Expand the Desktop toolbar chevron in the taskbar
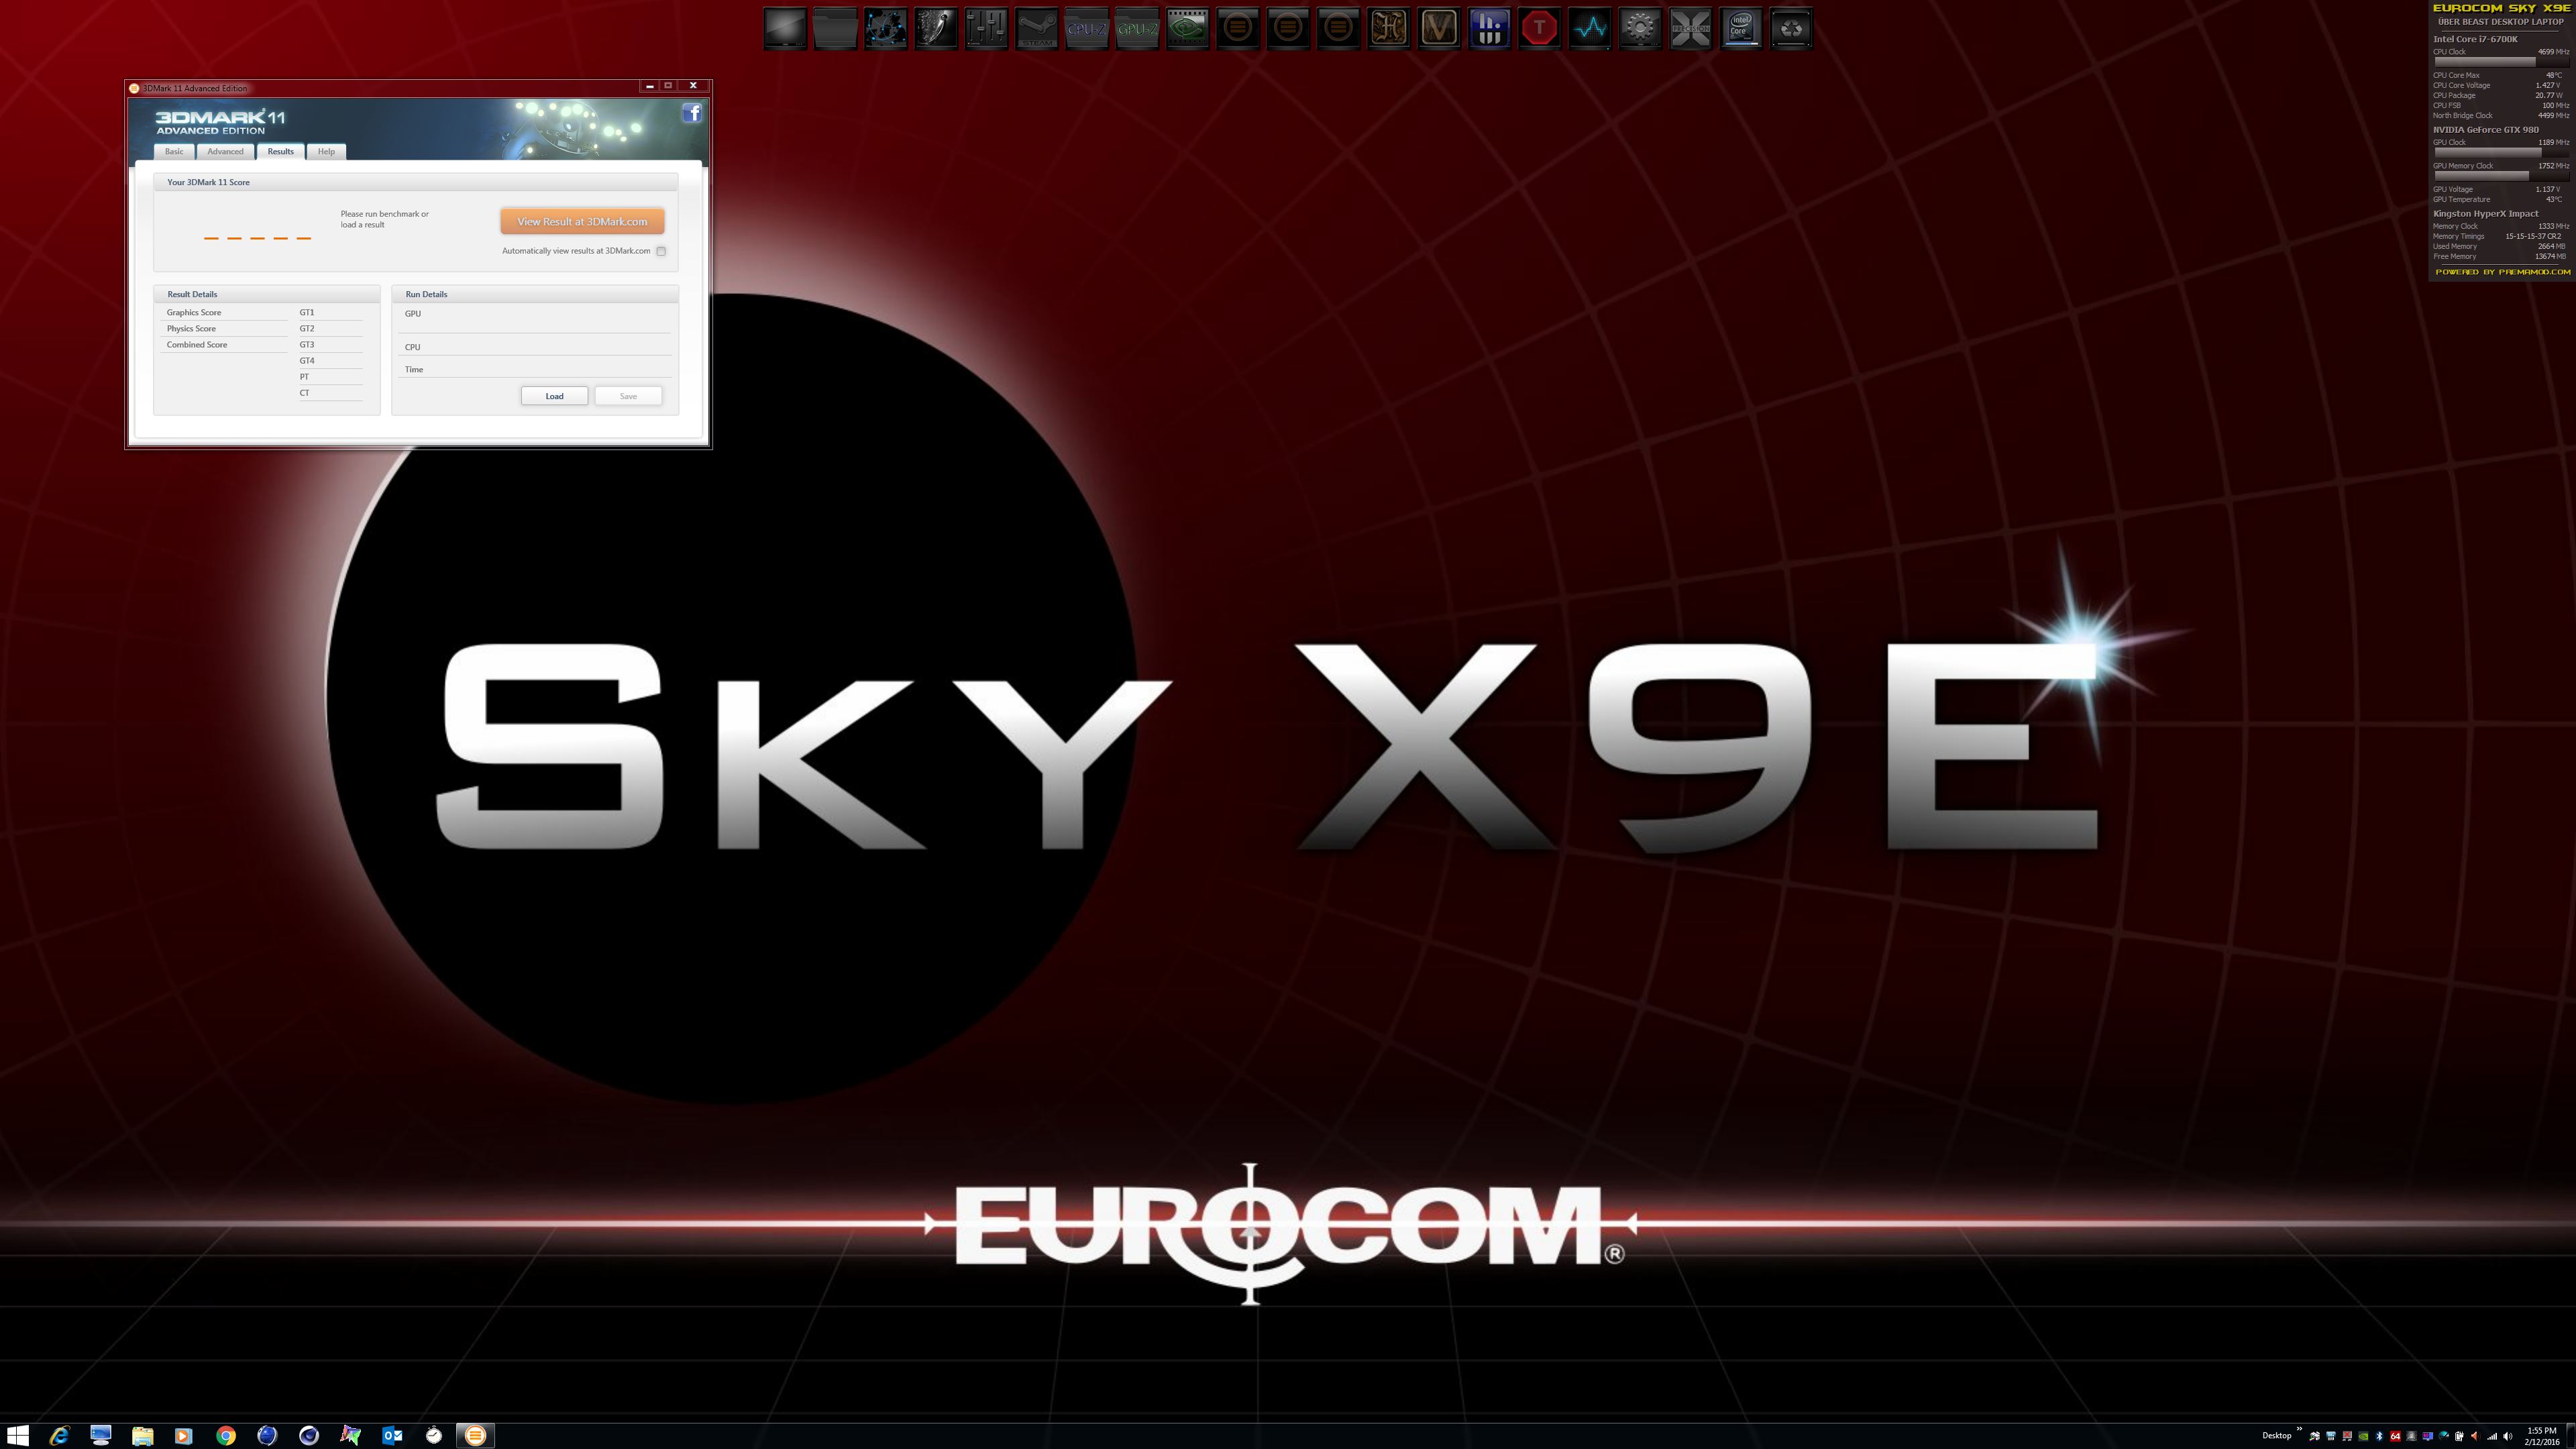This screenshot has width=2576, height=1449. 2300,1429
